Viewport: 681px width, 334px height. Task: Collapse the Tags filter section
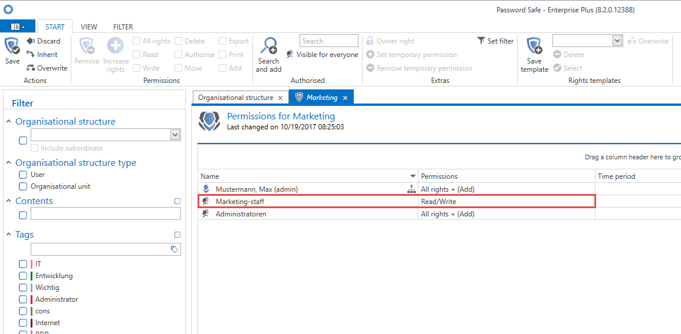(9, 235)
